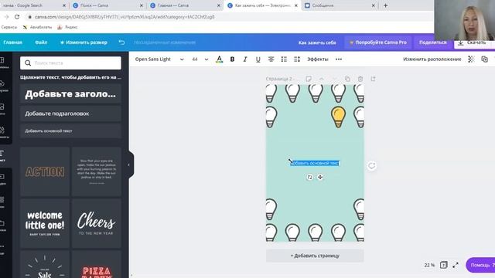
Task: Open a new browser tab
Action: coord(385,5)
